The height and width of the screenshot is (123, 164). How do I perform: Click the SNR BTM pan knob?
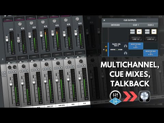pos(58,63)
